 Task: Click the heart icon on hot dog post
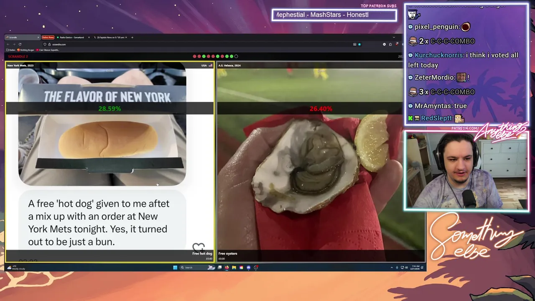[199, 247]
